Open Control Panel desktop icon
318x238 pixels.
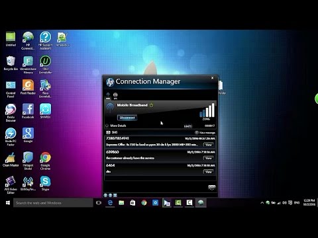pos(11,89)
